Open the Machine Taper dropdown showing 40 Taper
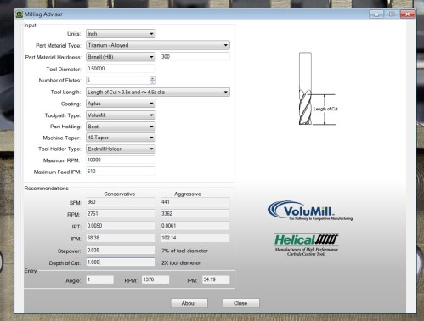The height and width of the screenshot is (321, 424). (121, 138)
